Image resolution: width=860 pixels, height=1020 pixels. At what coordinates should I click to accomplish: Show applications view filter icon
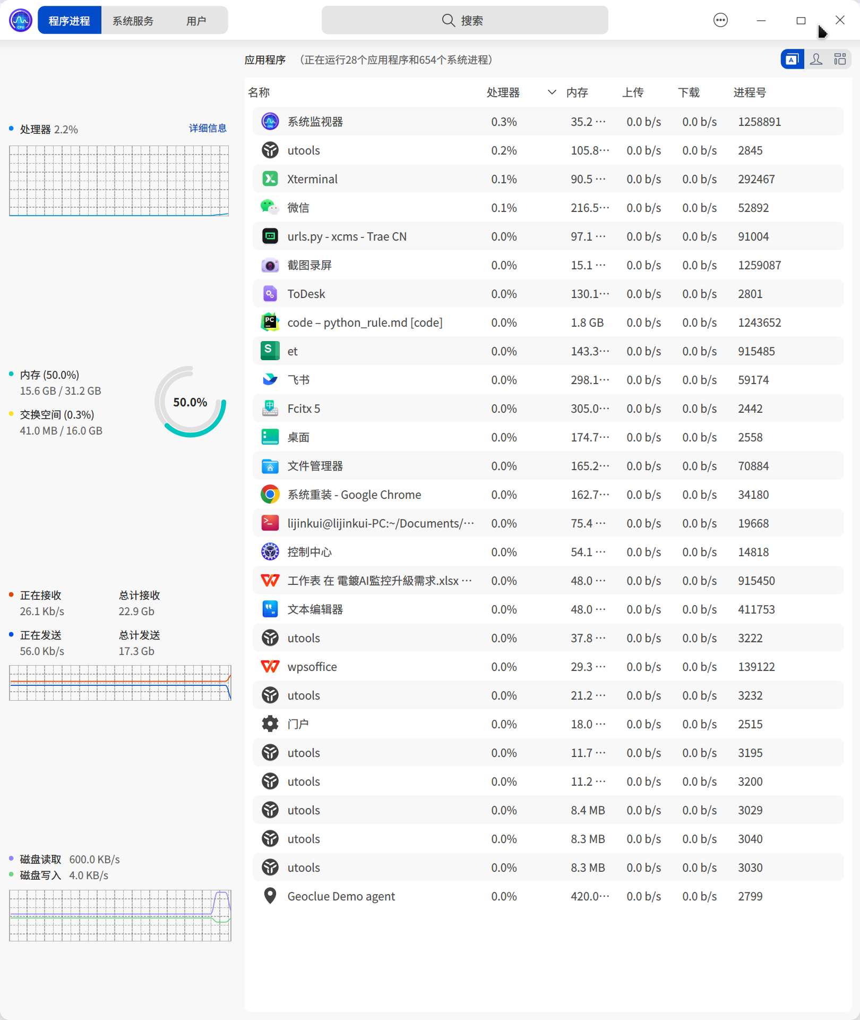tap(792, 59)
